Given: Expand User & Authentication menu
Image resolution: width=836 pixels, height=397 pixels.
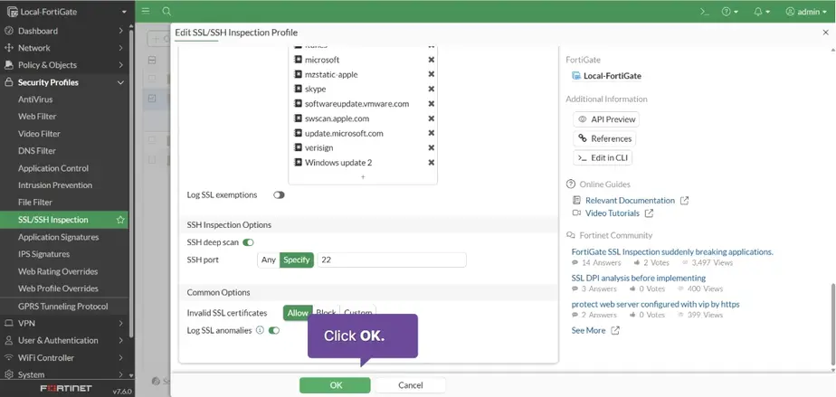Looking at the screenshot, I should pos(64,341).
